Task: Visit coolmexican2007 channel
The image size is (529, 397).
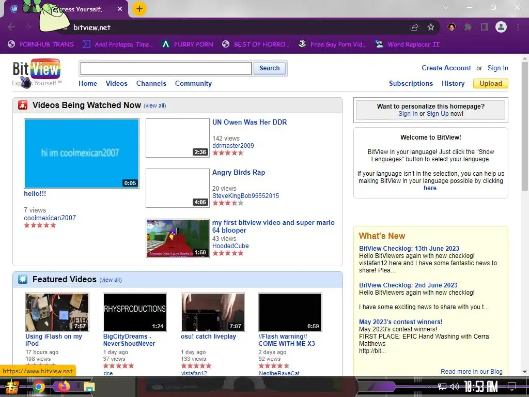Action: pos(50,218)
